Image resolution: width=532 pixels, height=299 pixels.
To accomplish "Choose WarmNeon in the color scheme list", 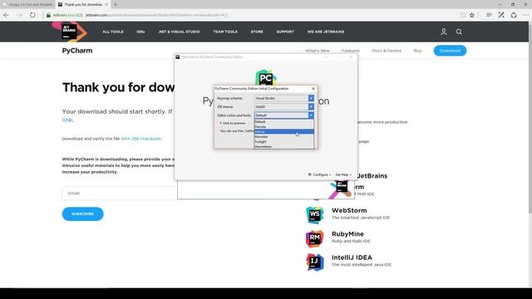I will (x=284, y=146).
